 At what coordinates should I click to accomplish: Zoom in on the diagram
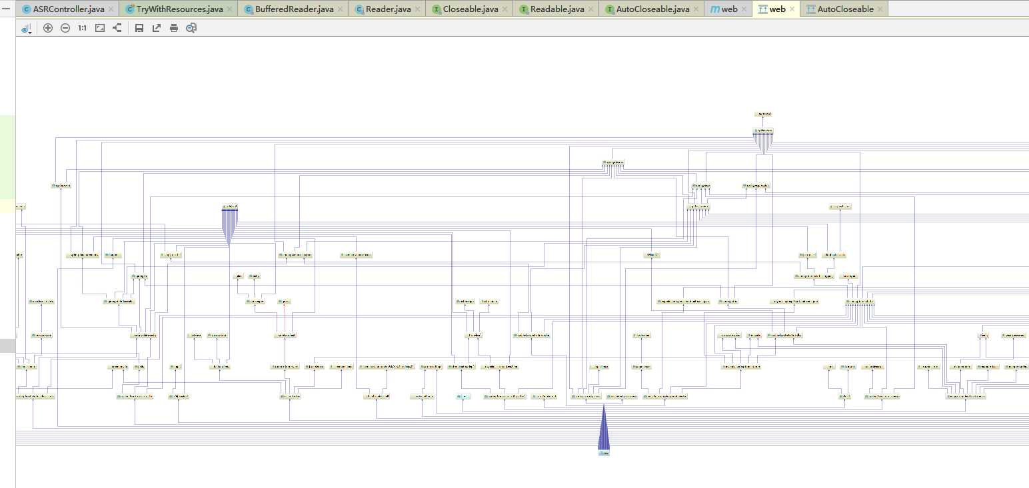(48, 28)
